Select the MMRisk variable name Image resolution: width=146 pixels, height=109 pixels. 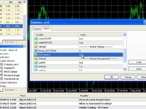click(42, 67)
